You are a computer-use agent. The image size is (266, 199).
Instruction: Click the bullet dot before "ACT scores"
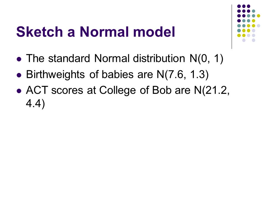[19, 91]
